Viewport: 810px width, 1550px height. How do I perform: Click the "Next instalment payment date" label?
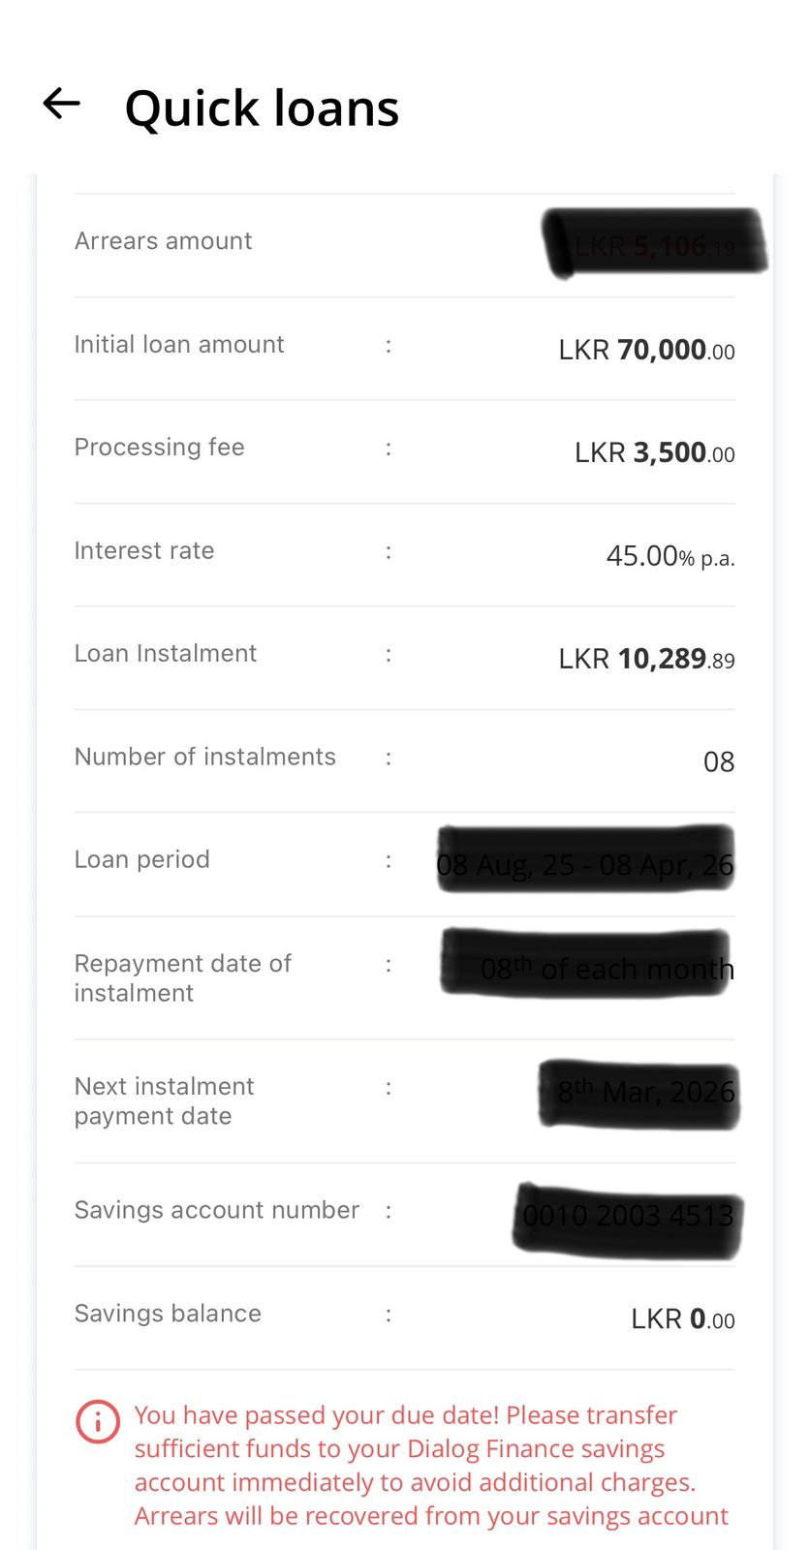164,1101
